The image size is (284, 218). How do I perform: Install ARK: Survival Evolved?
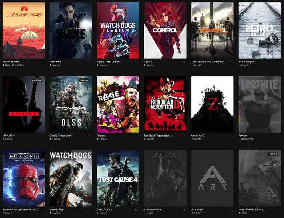[x=243, y=213]
